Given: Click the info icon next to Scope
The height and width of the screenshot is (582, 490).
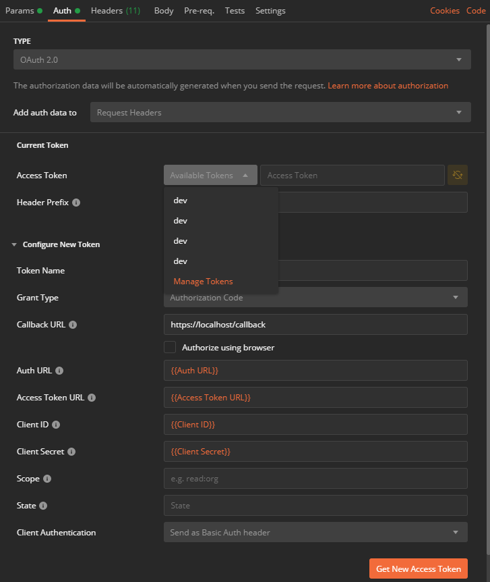Looking at the screenshot, I should point(48,479).
